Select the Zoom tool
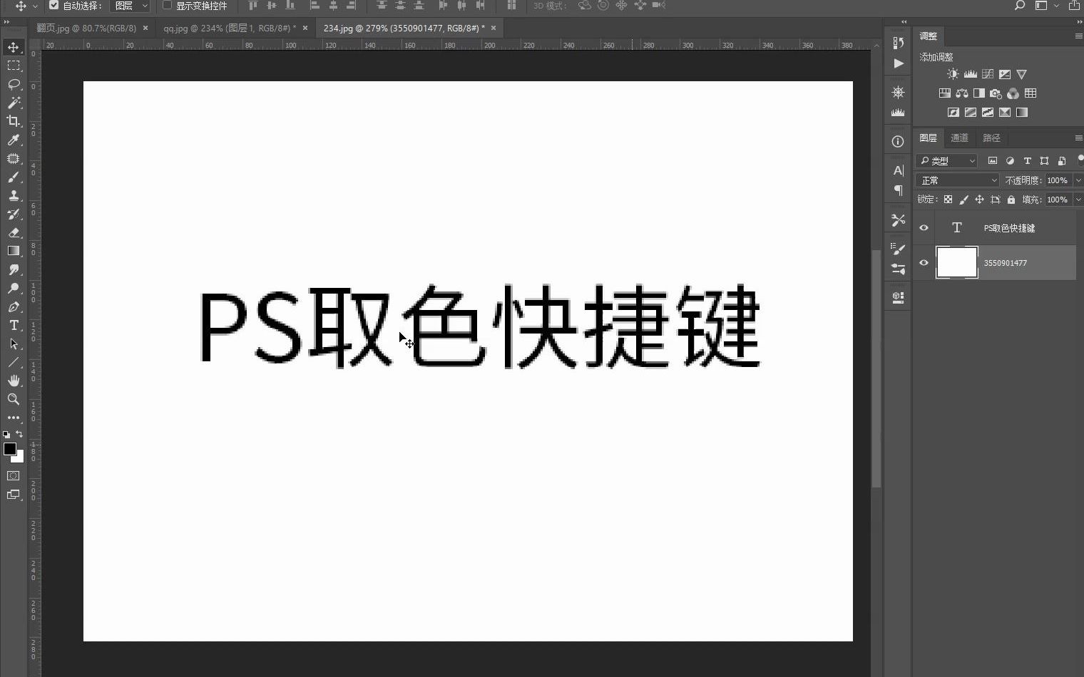The image size is (1084, 677). [14, 399]
